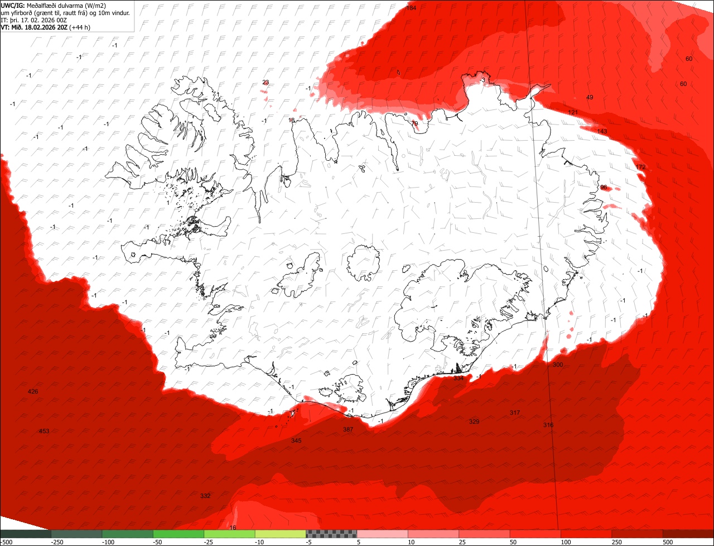The height and width of the screenshot is (546, 714).
Task: Click the subtitle line mentioning '10m vindur'
Action: click(66, 13)
